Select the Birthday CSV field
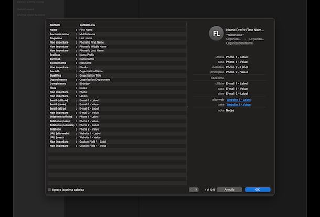 (x=84, y=84)
